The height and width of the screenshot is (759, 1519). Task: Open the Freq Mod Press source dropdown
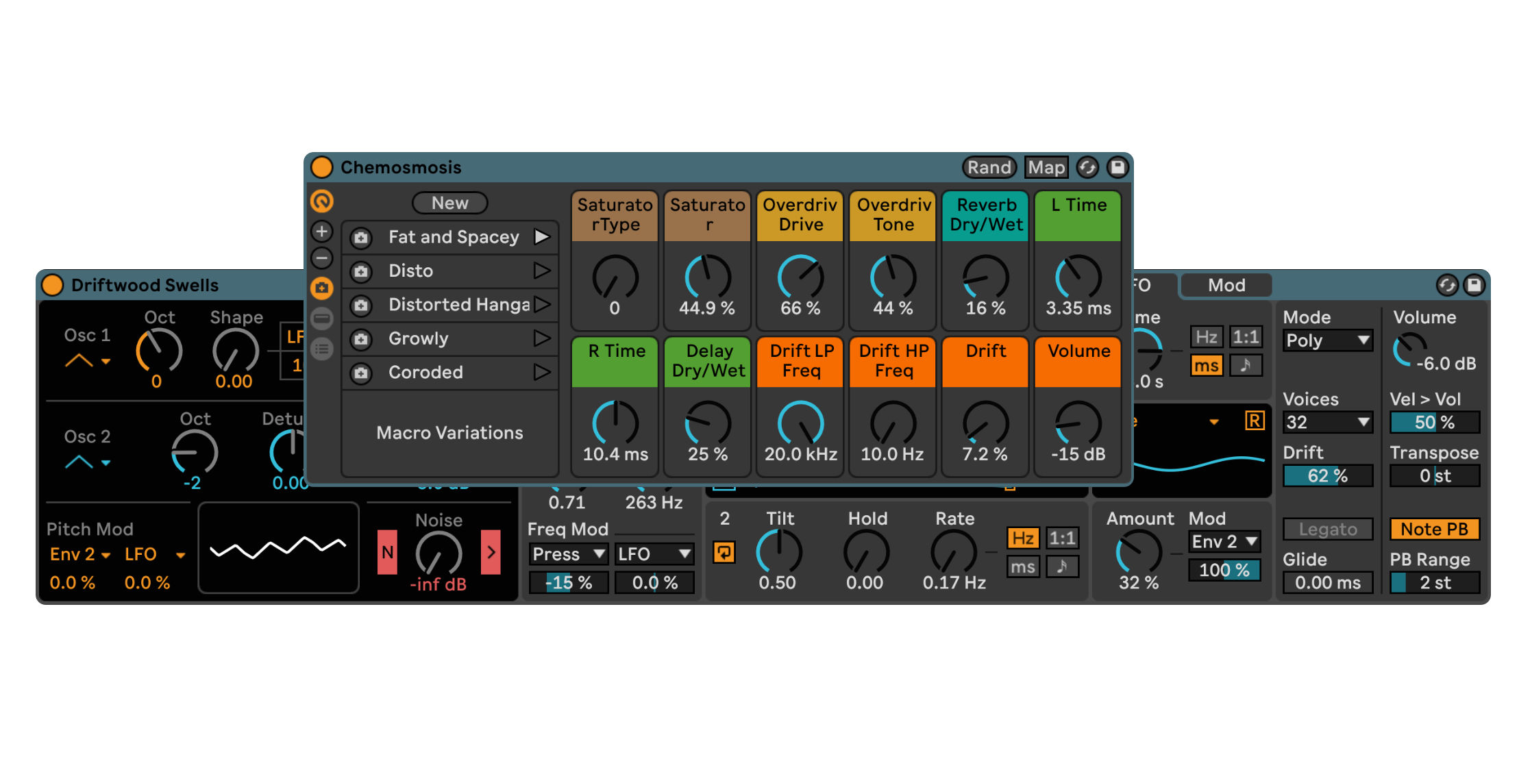tap(568, 553)
